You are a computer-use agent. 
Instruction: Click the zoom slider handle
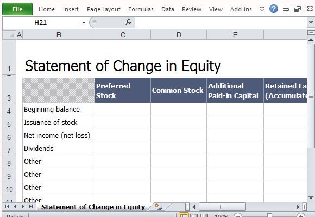(x=269, y=215)
